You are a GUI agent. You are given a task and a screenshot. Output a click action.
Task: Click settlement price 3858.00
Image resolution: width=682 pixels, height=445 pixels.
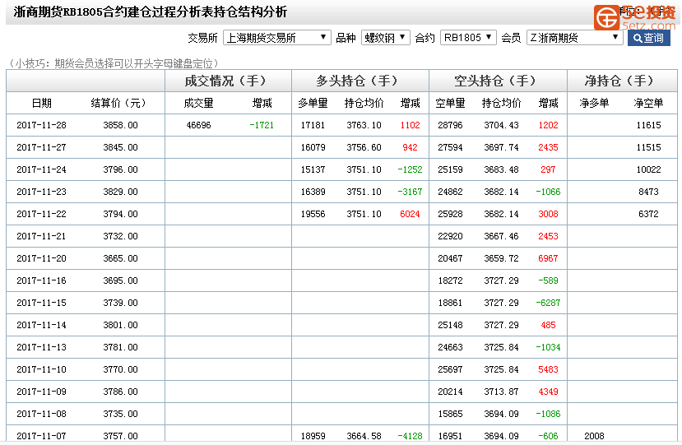coord(120,125)
